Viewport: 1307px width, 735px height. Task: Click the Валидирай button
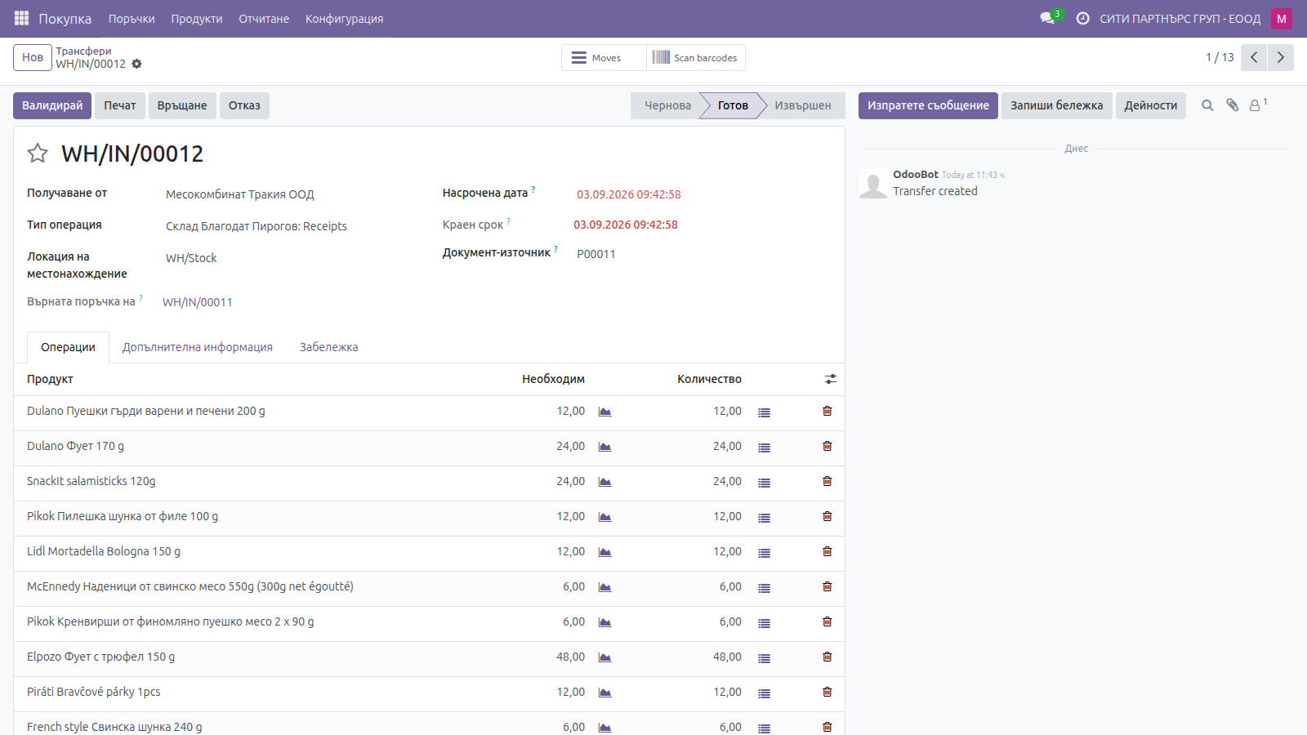tap(52, 105)
